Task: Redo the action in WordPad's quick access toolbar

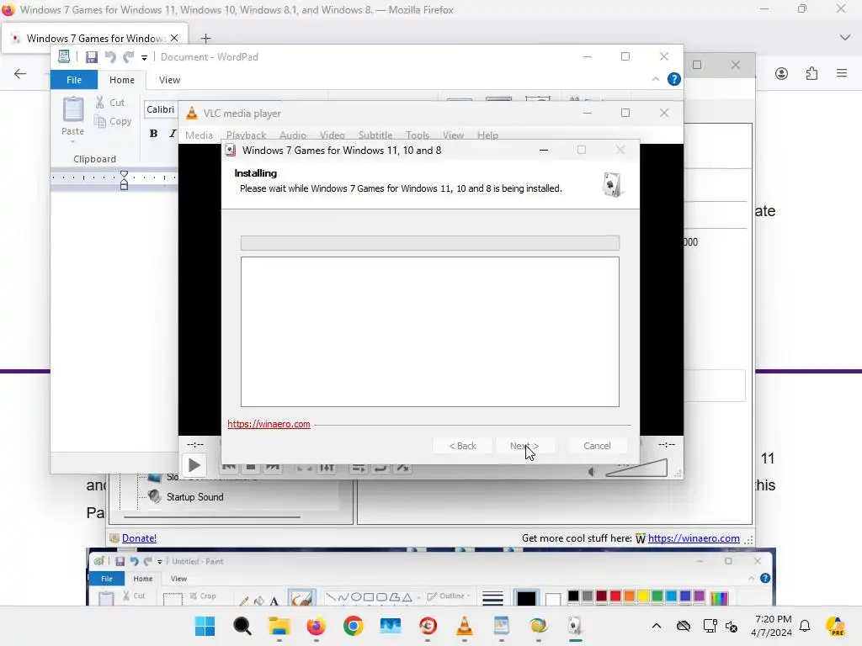Action: (x=129, y=57)
